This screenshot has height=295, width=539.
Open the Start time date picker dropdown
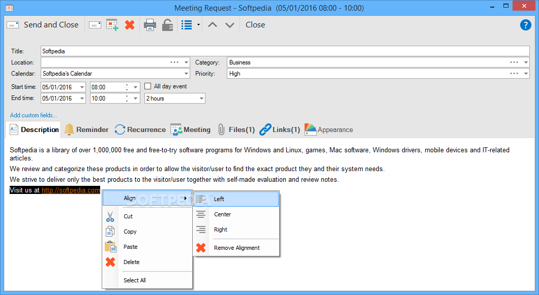[x=82, y=87]
